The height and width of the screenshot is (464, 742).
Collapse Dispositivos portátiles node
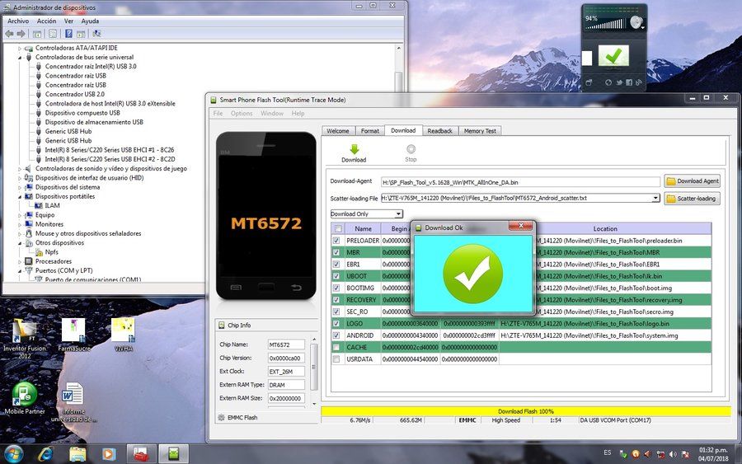pos(20,197)
